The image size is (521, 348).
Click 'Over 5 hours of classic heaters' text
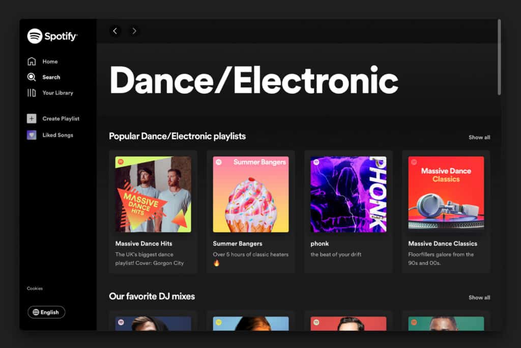click(x=250, y=254)
